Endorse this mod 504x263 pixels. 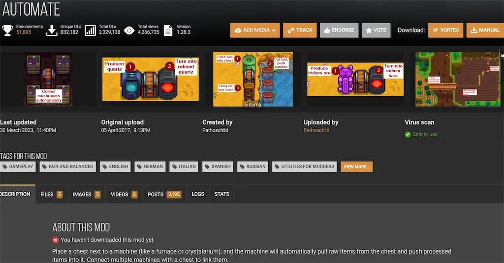(x=339, y=30)
